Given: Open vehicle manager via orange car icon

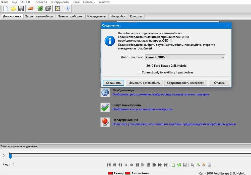Looking at the screenshot, I should coord(31,9).
